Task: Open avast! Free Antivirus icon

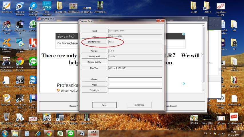Action: [7, 46]
